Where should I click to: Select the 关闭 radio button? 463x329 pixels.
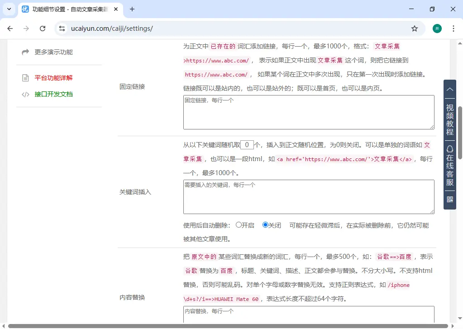pyautogui.click(x=266, y=225)
